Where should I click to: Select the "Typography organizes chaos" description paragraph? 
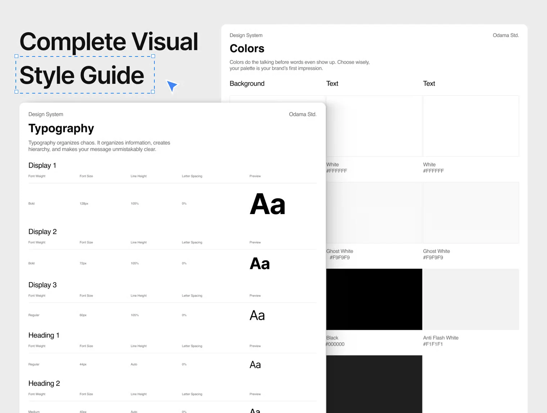(x=99, y=146)
